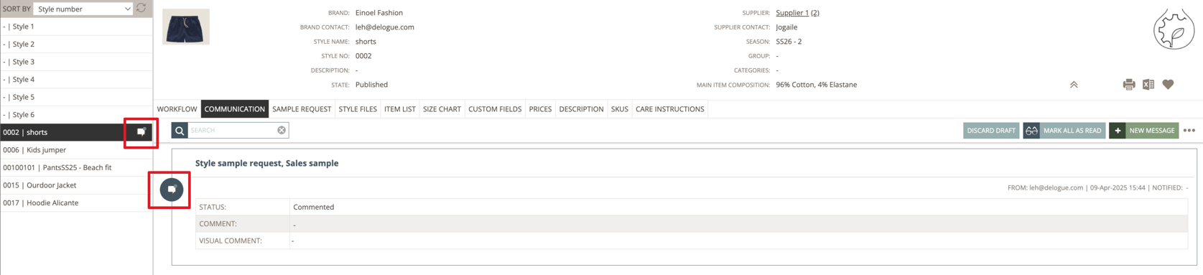Clear the search field with the X icon
This screenshot has height=275, width=1203.
pyautogui.click(x=282, y=130)
